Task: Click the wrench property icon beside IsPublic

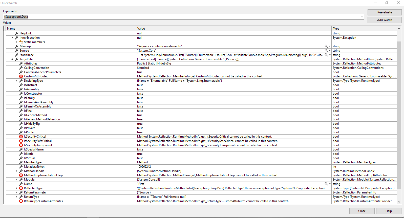Action: tap(21, 132)
